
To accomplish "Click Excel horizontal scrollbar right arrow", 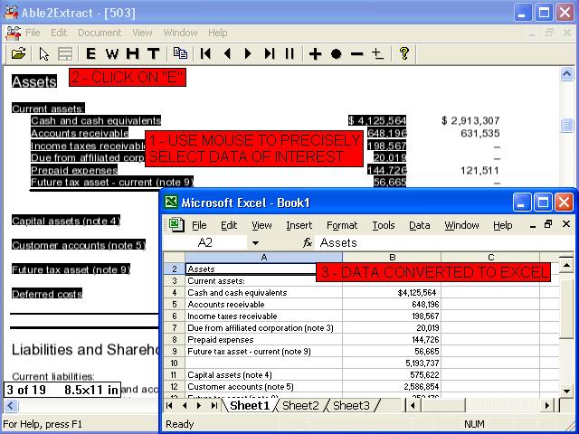I will point(547,406).
